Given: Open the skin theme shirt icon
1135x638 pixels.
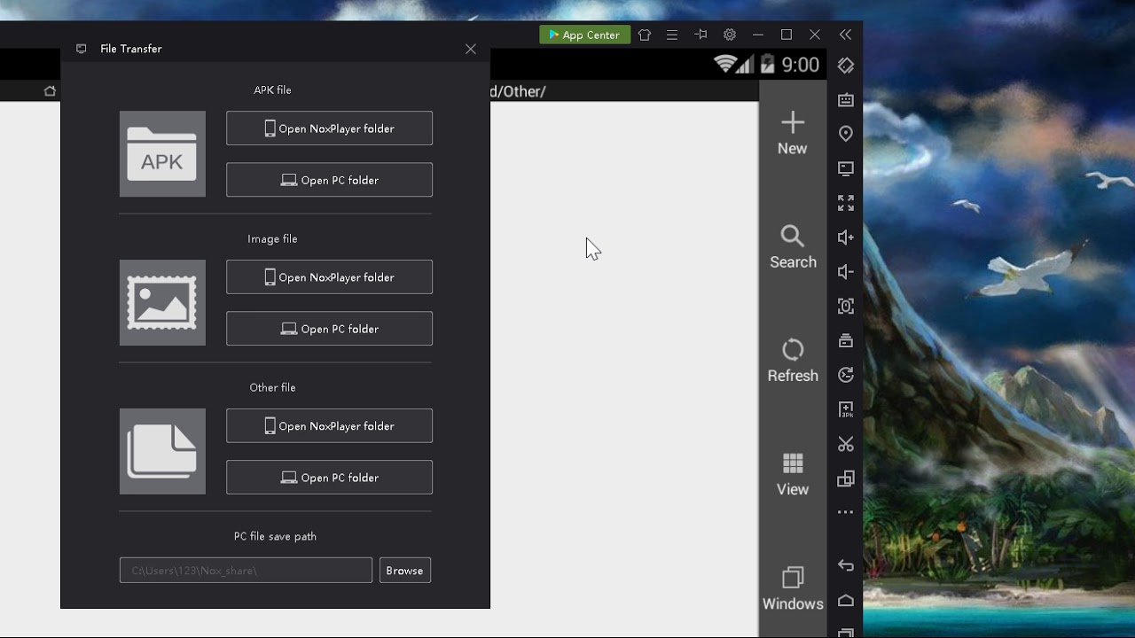Looking at the screenshot, I should 645,35.
